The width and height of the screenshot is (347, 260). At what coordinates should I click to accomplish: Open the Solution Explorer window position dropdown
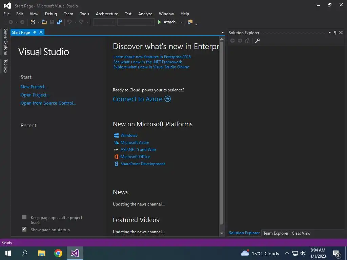pos(329,32)
